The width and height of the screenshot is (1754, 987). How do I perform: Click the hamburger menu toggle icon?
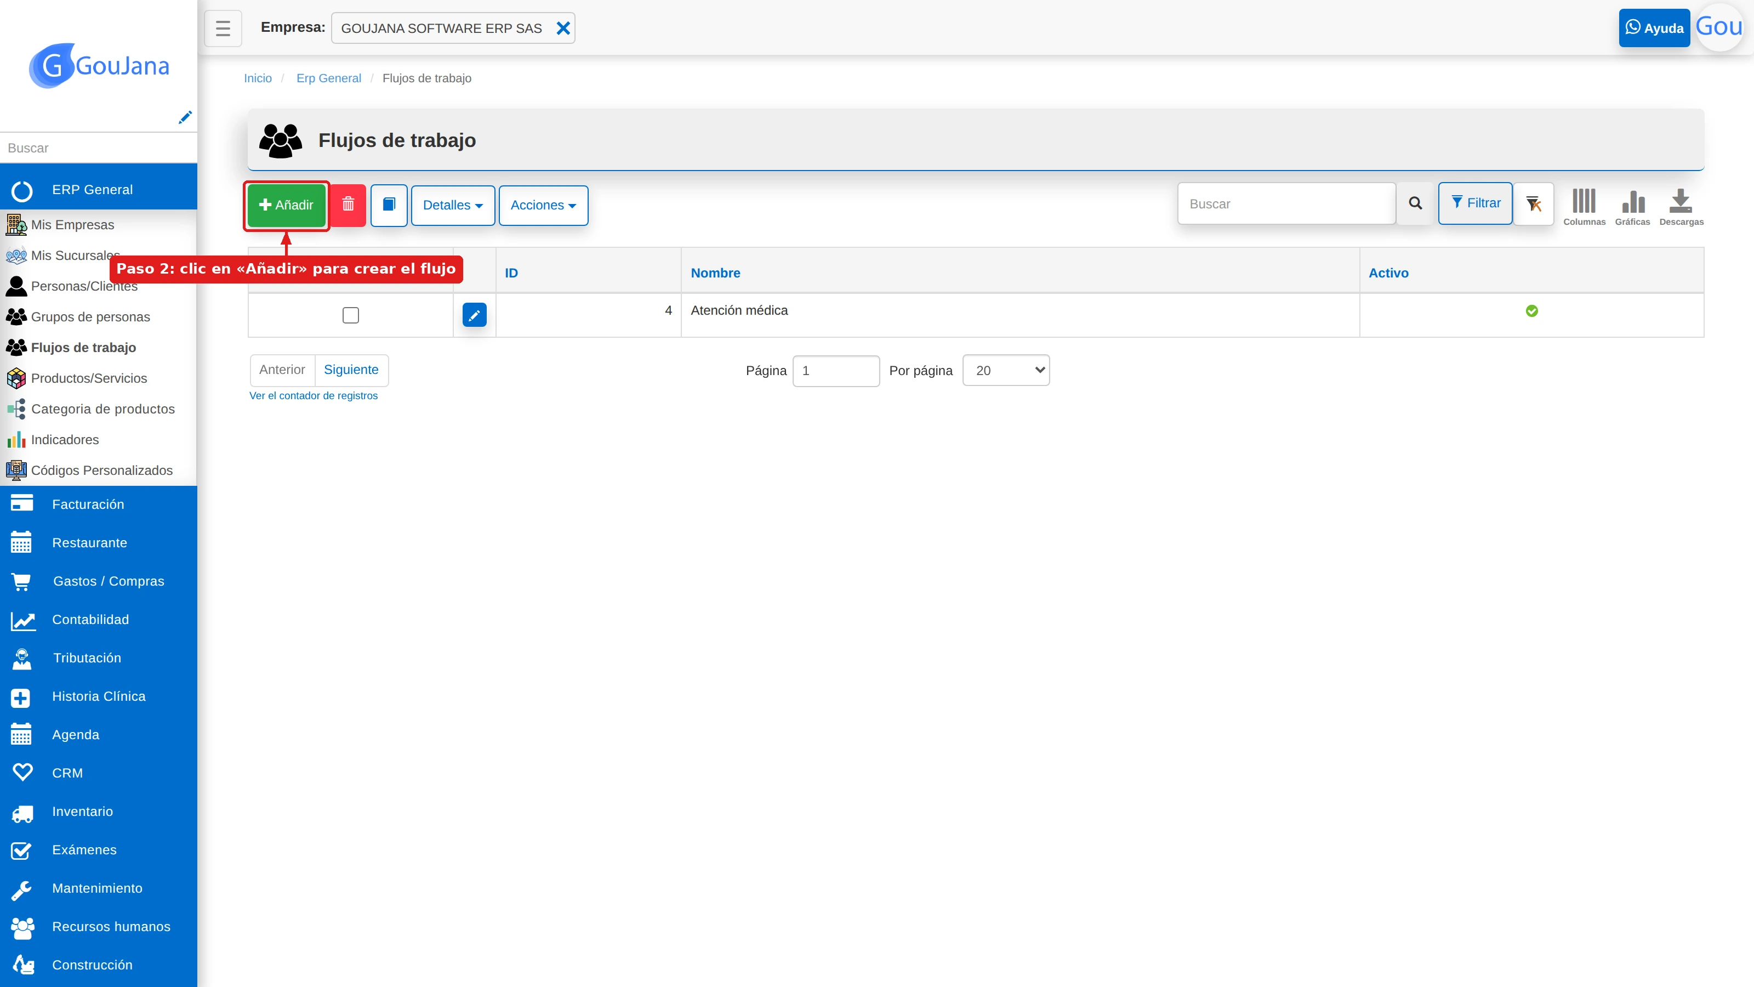[x=223, y=28]
